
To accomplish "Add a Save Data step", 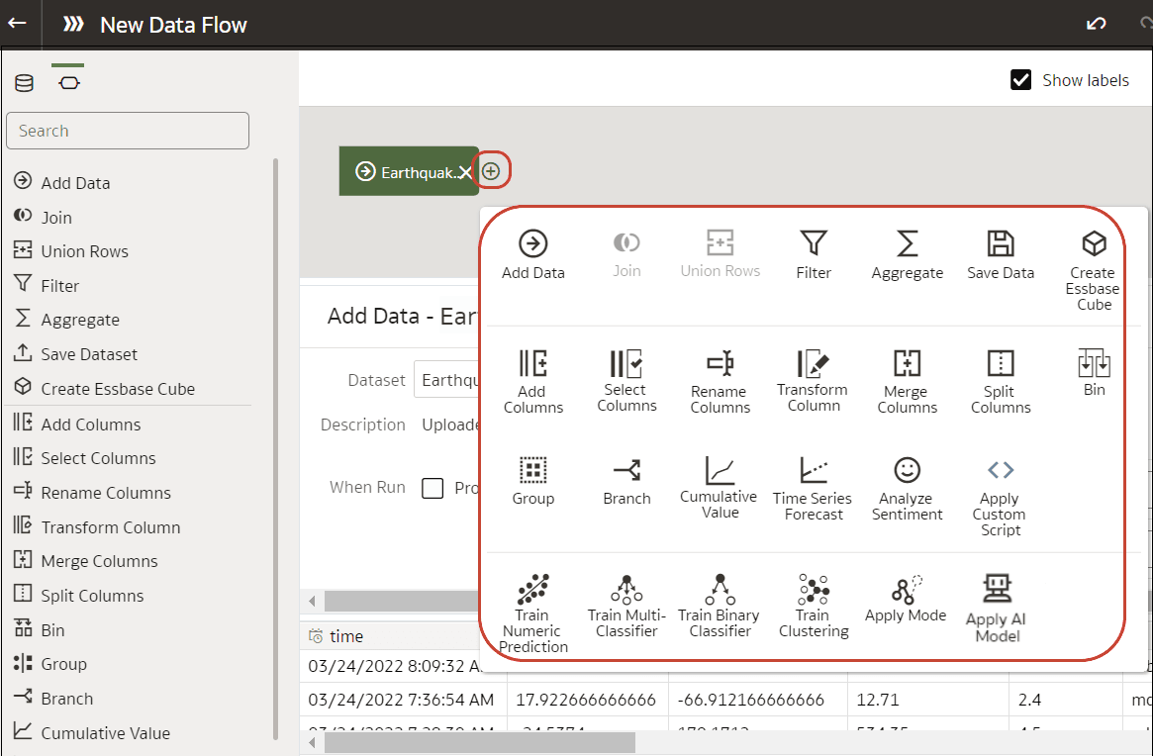I will tap(1000, 251).
